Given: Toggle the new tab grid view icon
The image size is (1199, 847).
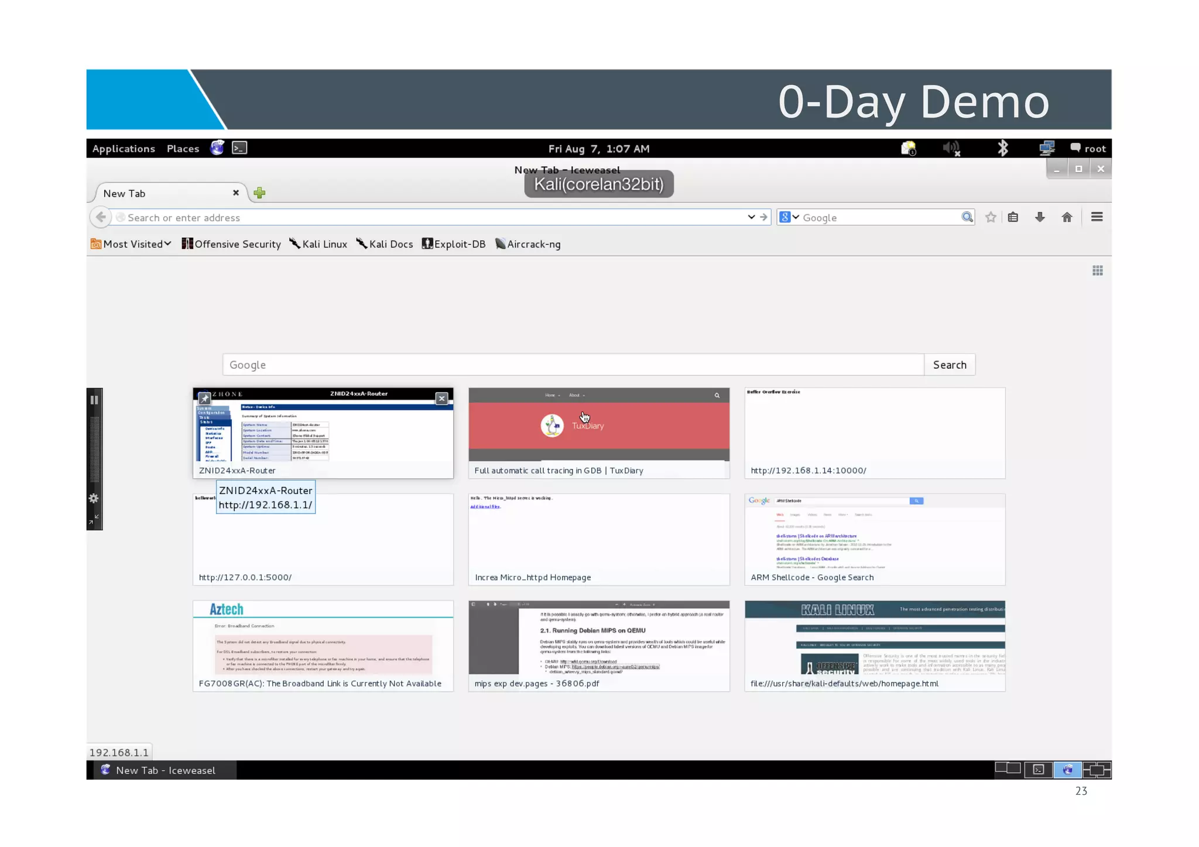Looking at the screenshot, I should click(x=1098, y=270).
